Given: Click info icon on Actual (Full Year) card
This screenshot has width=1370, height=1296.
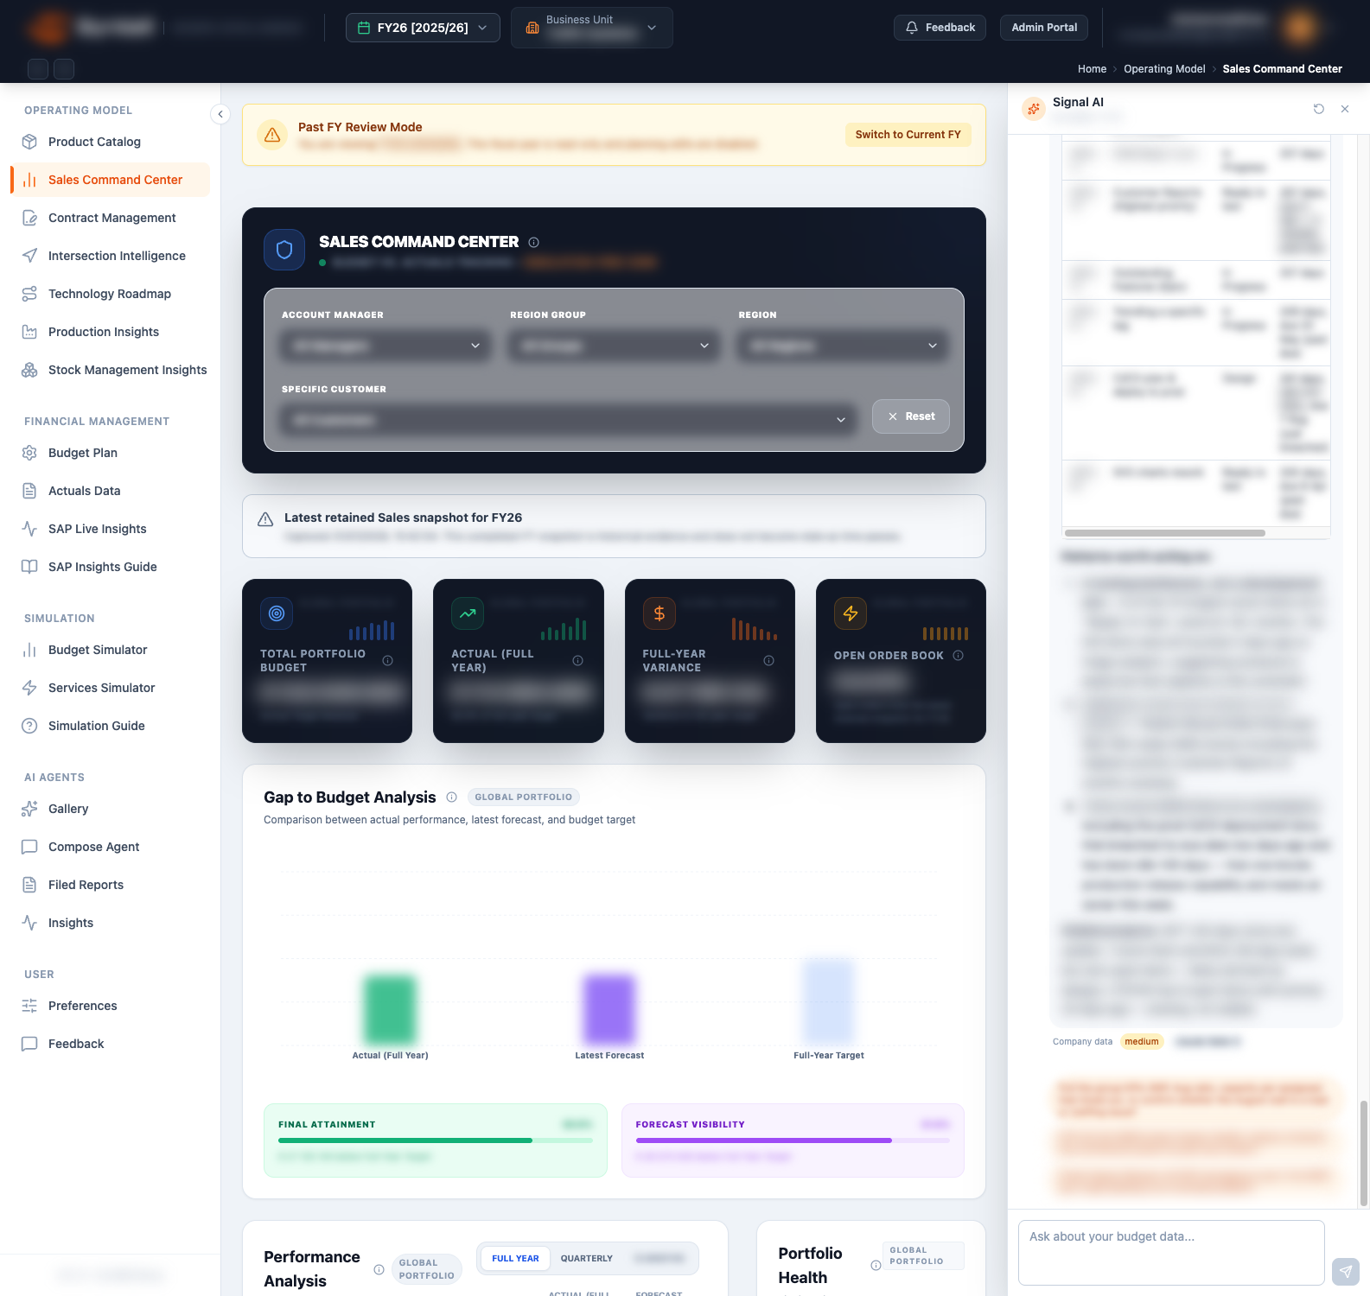Looking at the screenshot, I should 577,661.
